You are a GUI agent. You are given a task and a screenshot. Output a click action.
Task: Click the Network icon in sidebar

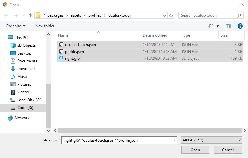(10, 118)
